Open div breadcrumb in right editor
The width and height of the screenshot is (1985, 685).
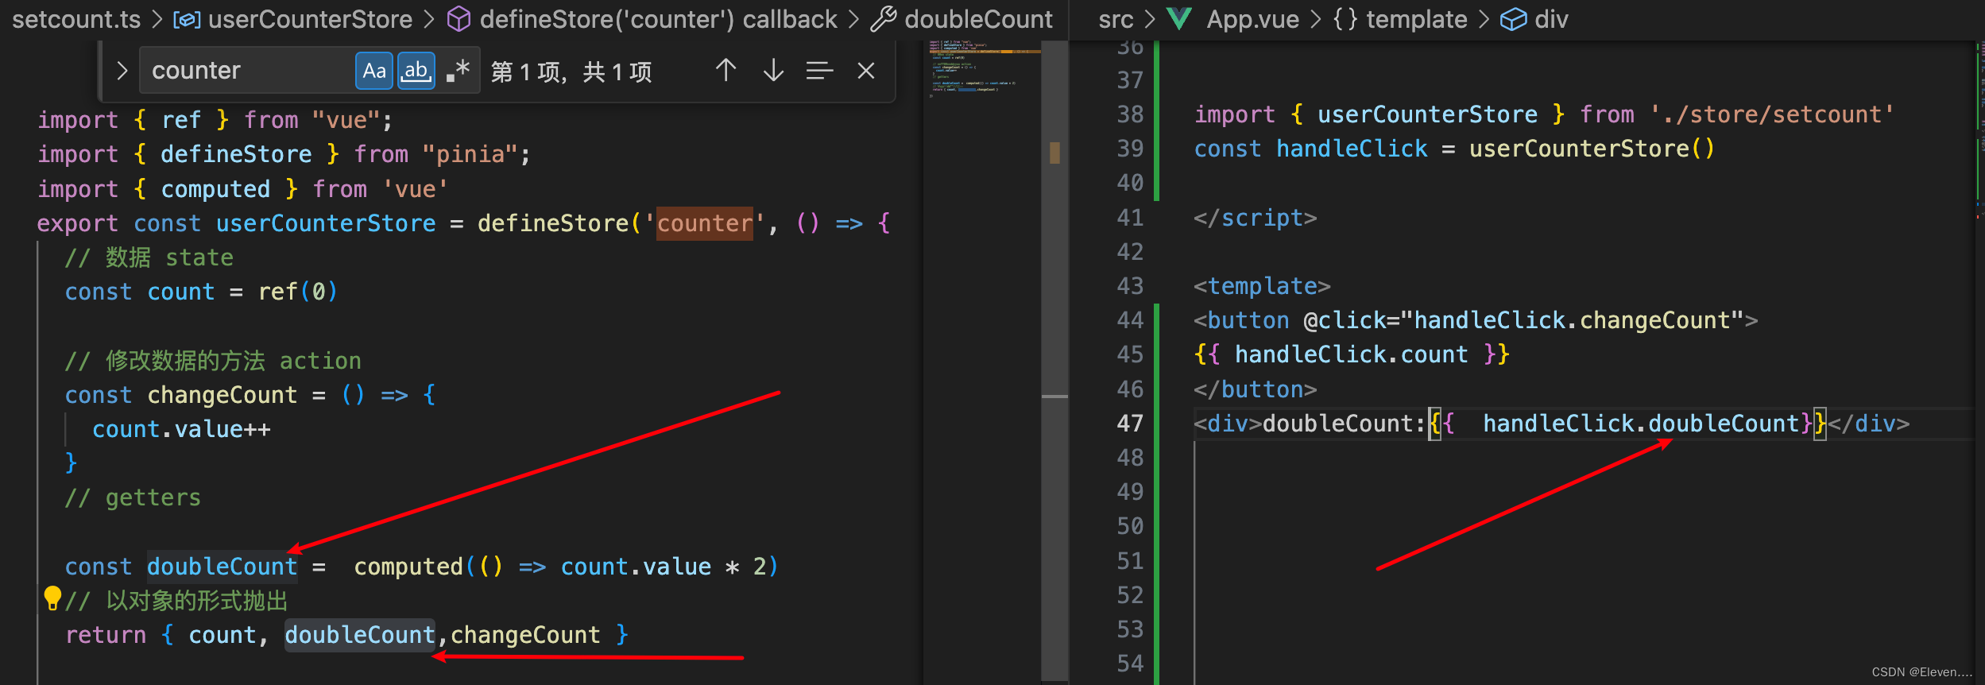pyautogui.click(x=1551, y=19)
